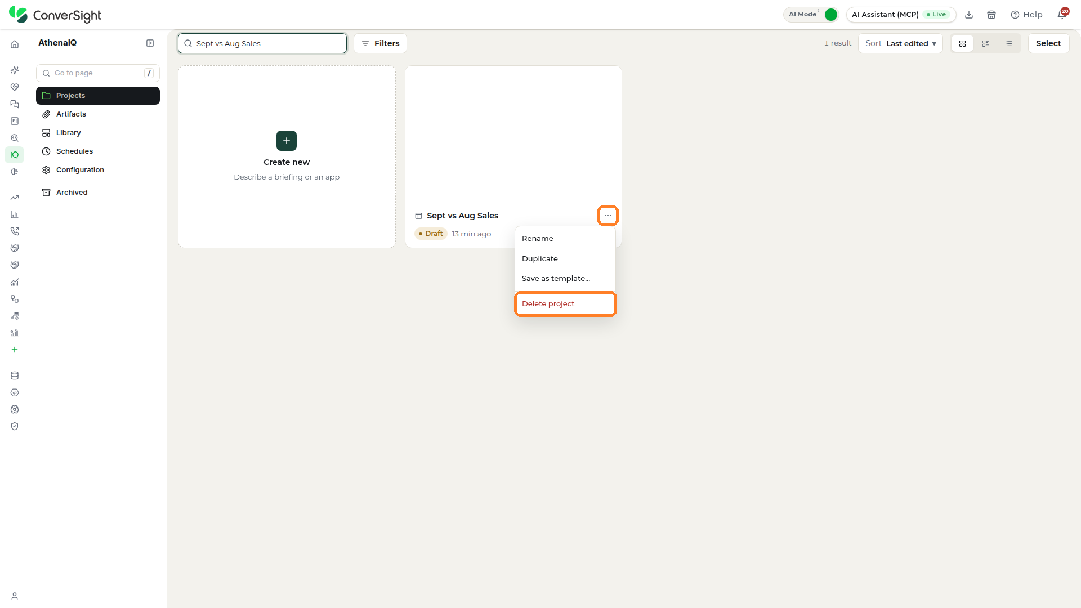The height and width of the screenshot is (608, 1081).
Task: Switch to detailed card list view
Action: pos(985,43)
